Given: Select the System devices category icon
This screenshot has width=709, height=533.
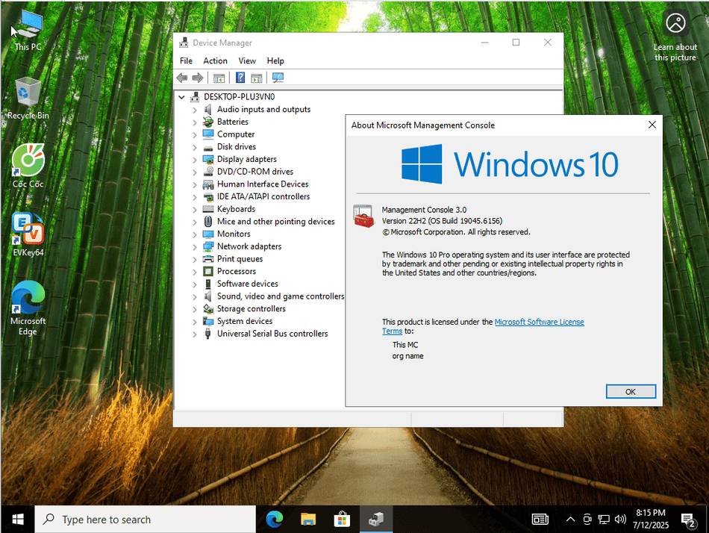Looking at the screenshot, I should tap(208, 321).
